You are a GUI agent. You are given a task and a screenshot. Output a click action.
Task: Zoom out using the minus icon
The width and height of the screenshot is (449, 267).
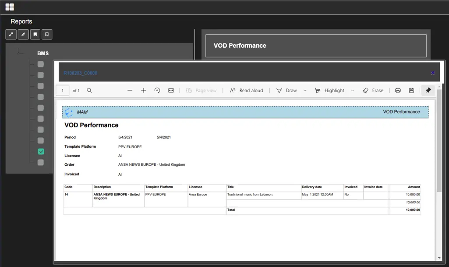pos(130,90)
